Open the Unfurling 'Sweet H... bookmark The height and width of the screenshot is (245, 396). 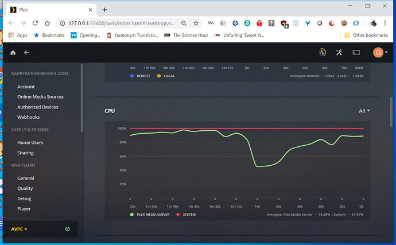tap(239, 35)
